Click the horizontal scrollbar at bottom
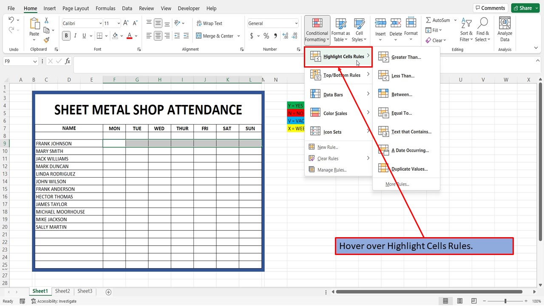Screen dimensions: 544x306 coord(429,292)
